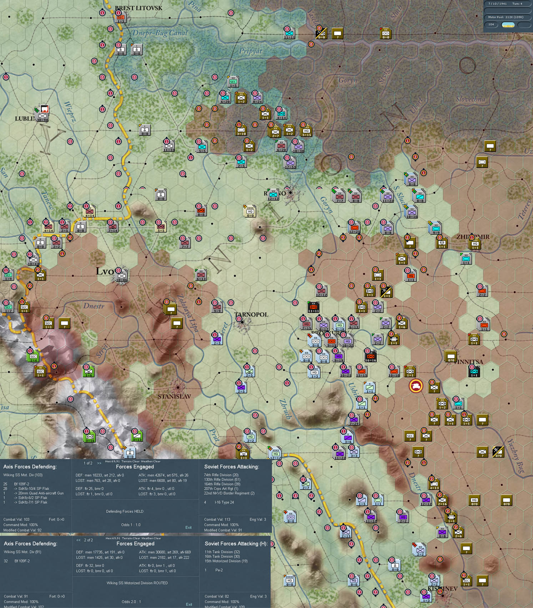Click '164th Rifle Division (39)' in attackers list
533x608 pixels.
[x=222, y=484]
